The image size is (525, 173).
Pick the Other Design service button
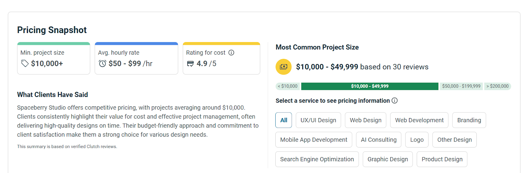point(454,140)
